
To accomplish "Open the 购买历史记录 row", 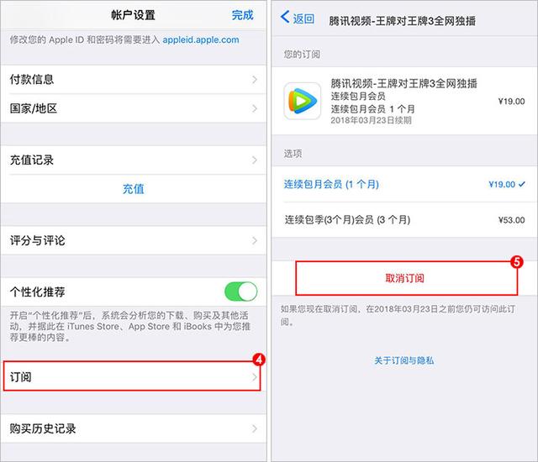I will click(133, 428).
